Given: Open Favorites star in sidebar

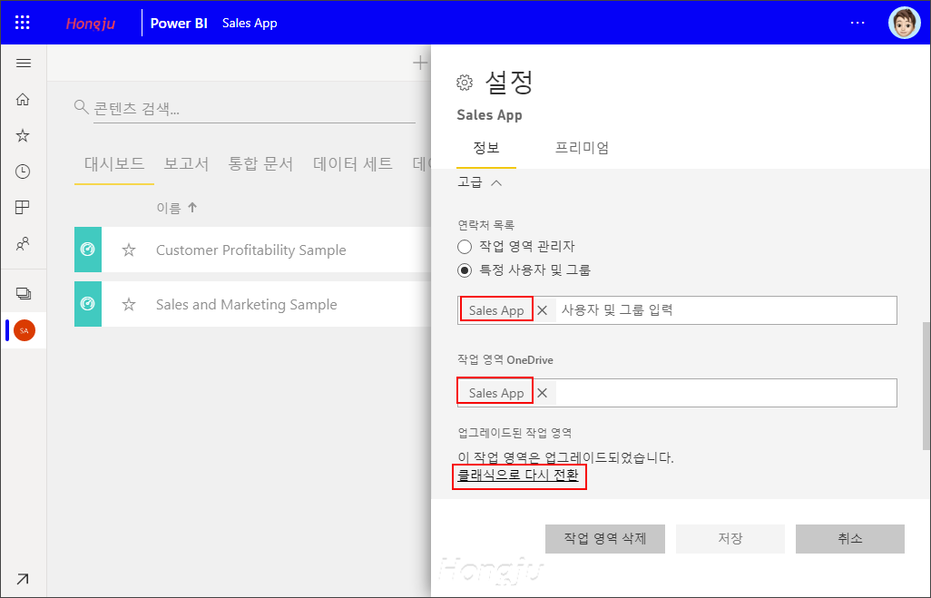Looking at the screenshot, I should 23,135.
